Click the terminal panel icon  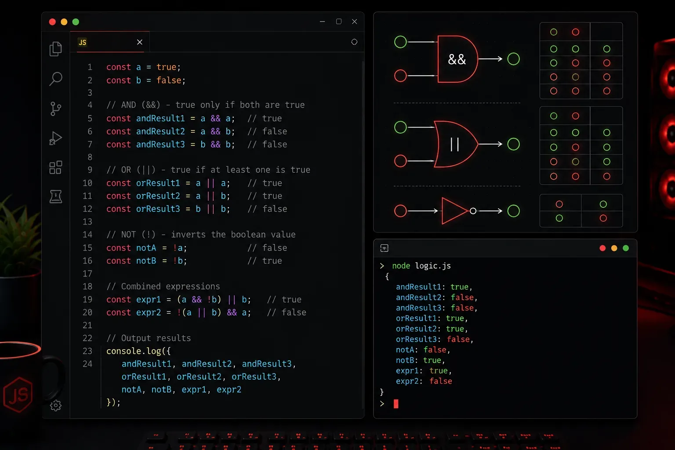coord(385,248)
